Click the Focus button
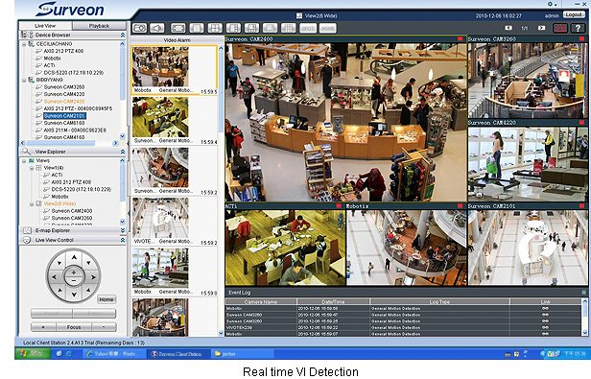 coord(74,327)
